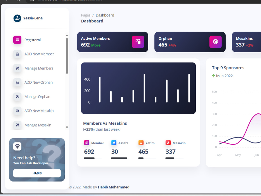Click the green More link in Active Members
Viewport: 261px width, 196px height.
[x=96, y=45]
